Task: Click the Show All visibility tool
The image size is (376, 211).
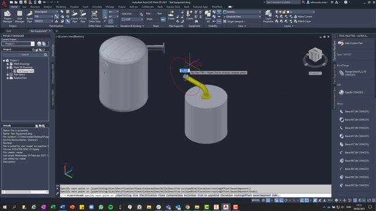Action: [208, 16]
